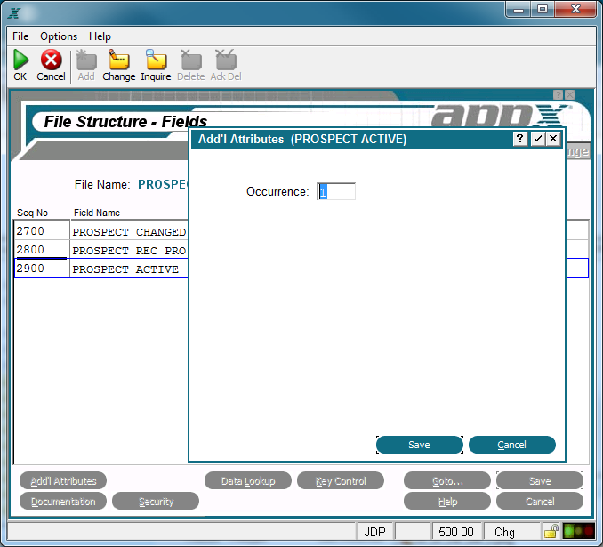Click the red Cancel toolbar icon
Image resolution: width=603 pixels, height=547 pixels.
(52, 60)
